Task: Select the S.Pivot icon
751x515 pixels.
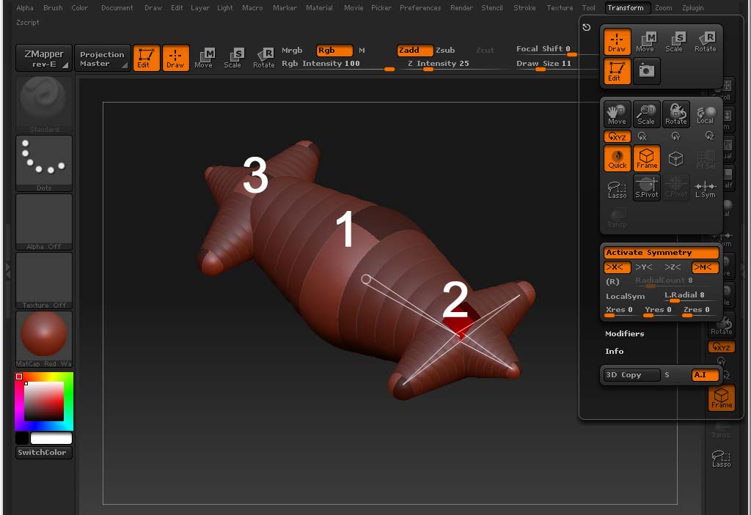Action: click(646, 188)
